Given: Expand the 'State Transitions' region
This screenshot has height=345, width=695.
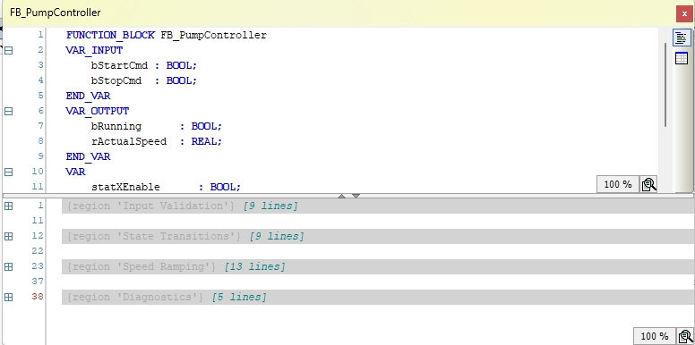Looking at the screenshot, I should (8, 236).
